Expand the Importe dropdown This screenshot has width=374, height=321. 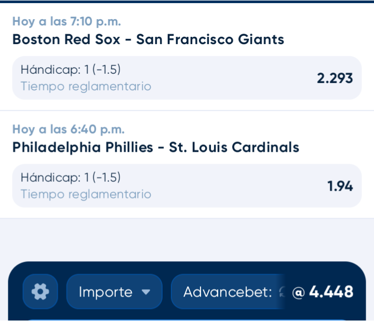pyautogui.click(x=114, y=291)
